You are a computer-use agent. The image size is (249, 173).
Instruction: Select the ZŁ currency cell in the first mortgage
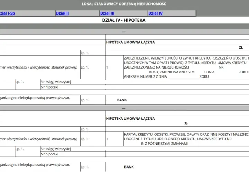pyautogui.click(x=177, y=47)
